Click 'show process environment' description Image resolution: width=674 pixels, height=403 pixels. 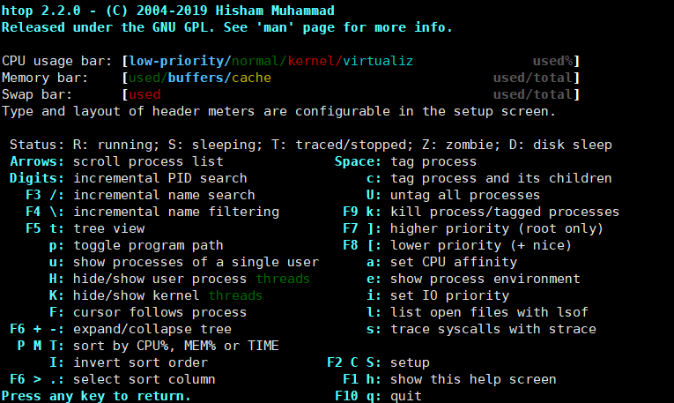coord(485,280)
